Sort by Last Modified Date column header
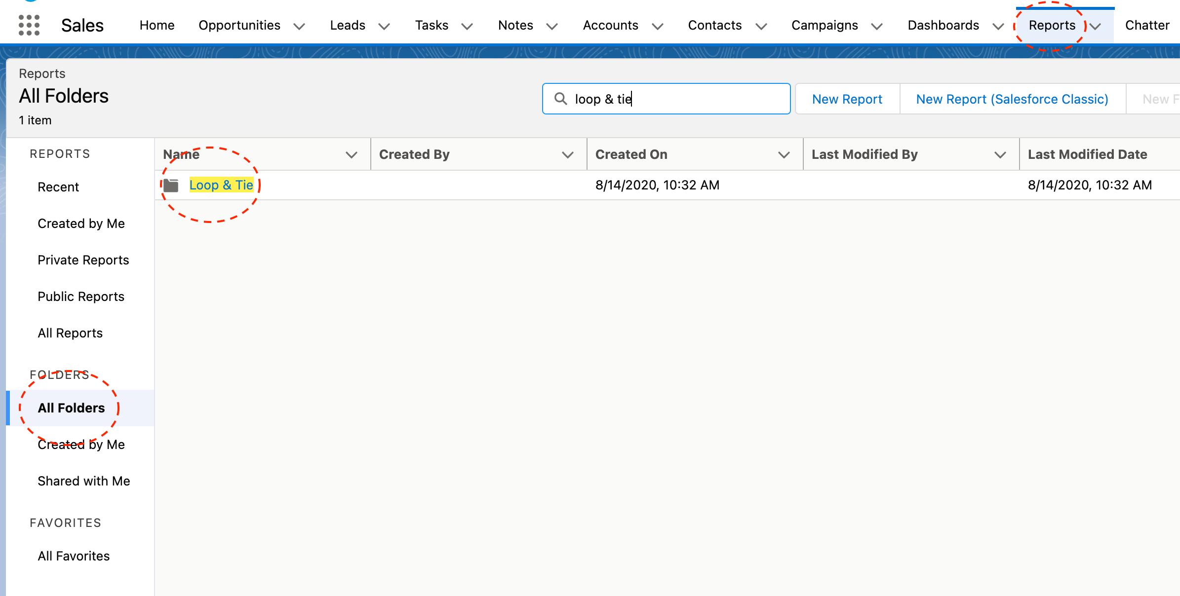Image resolution: width=1180 pixels, height=596 pixels. pos(1087,154)
